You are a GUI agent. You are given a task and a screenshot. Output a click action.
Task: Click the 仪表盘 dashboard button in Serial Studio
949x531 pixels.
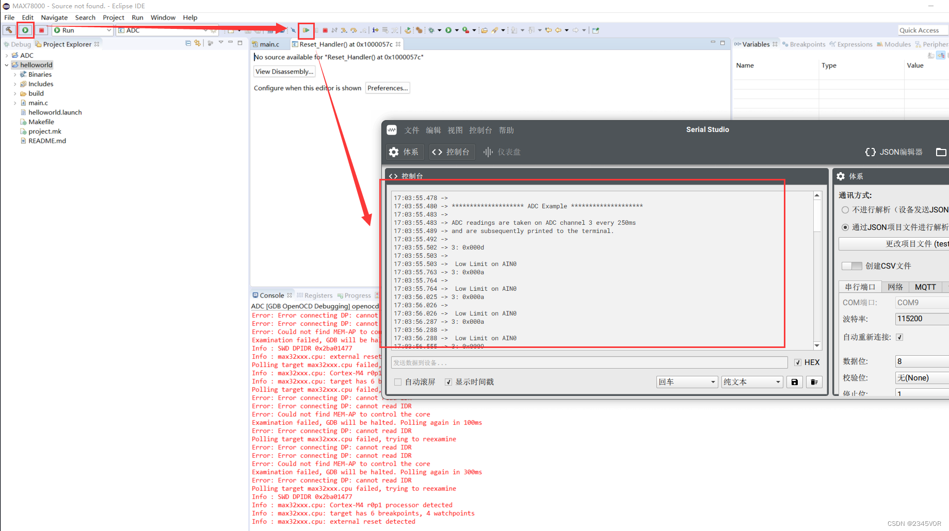502,152
